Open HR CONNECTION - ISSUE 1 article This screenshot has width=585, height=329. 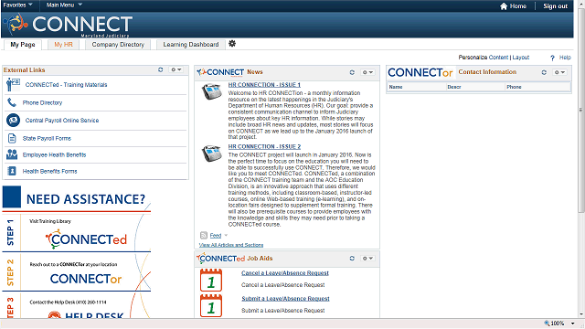click(x=264, y=85)
